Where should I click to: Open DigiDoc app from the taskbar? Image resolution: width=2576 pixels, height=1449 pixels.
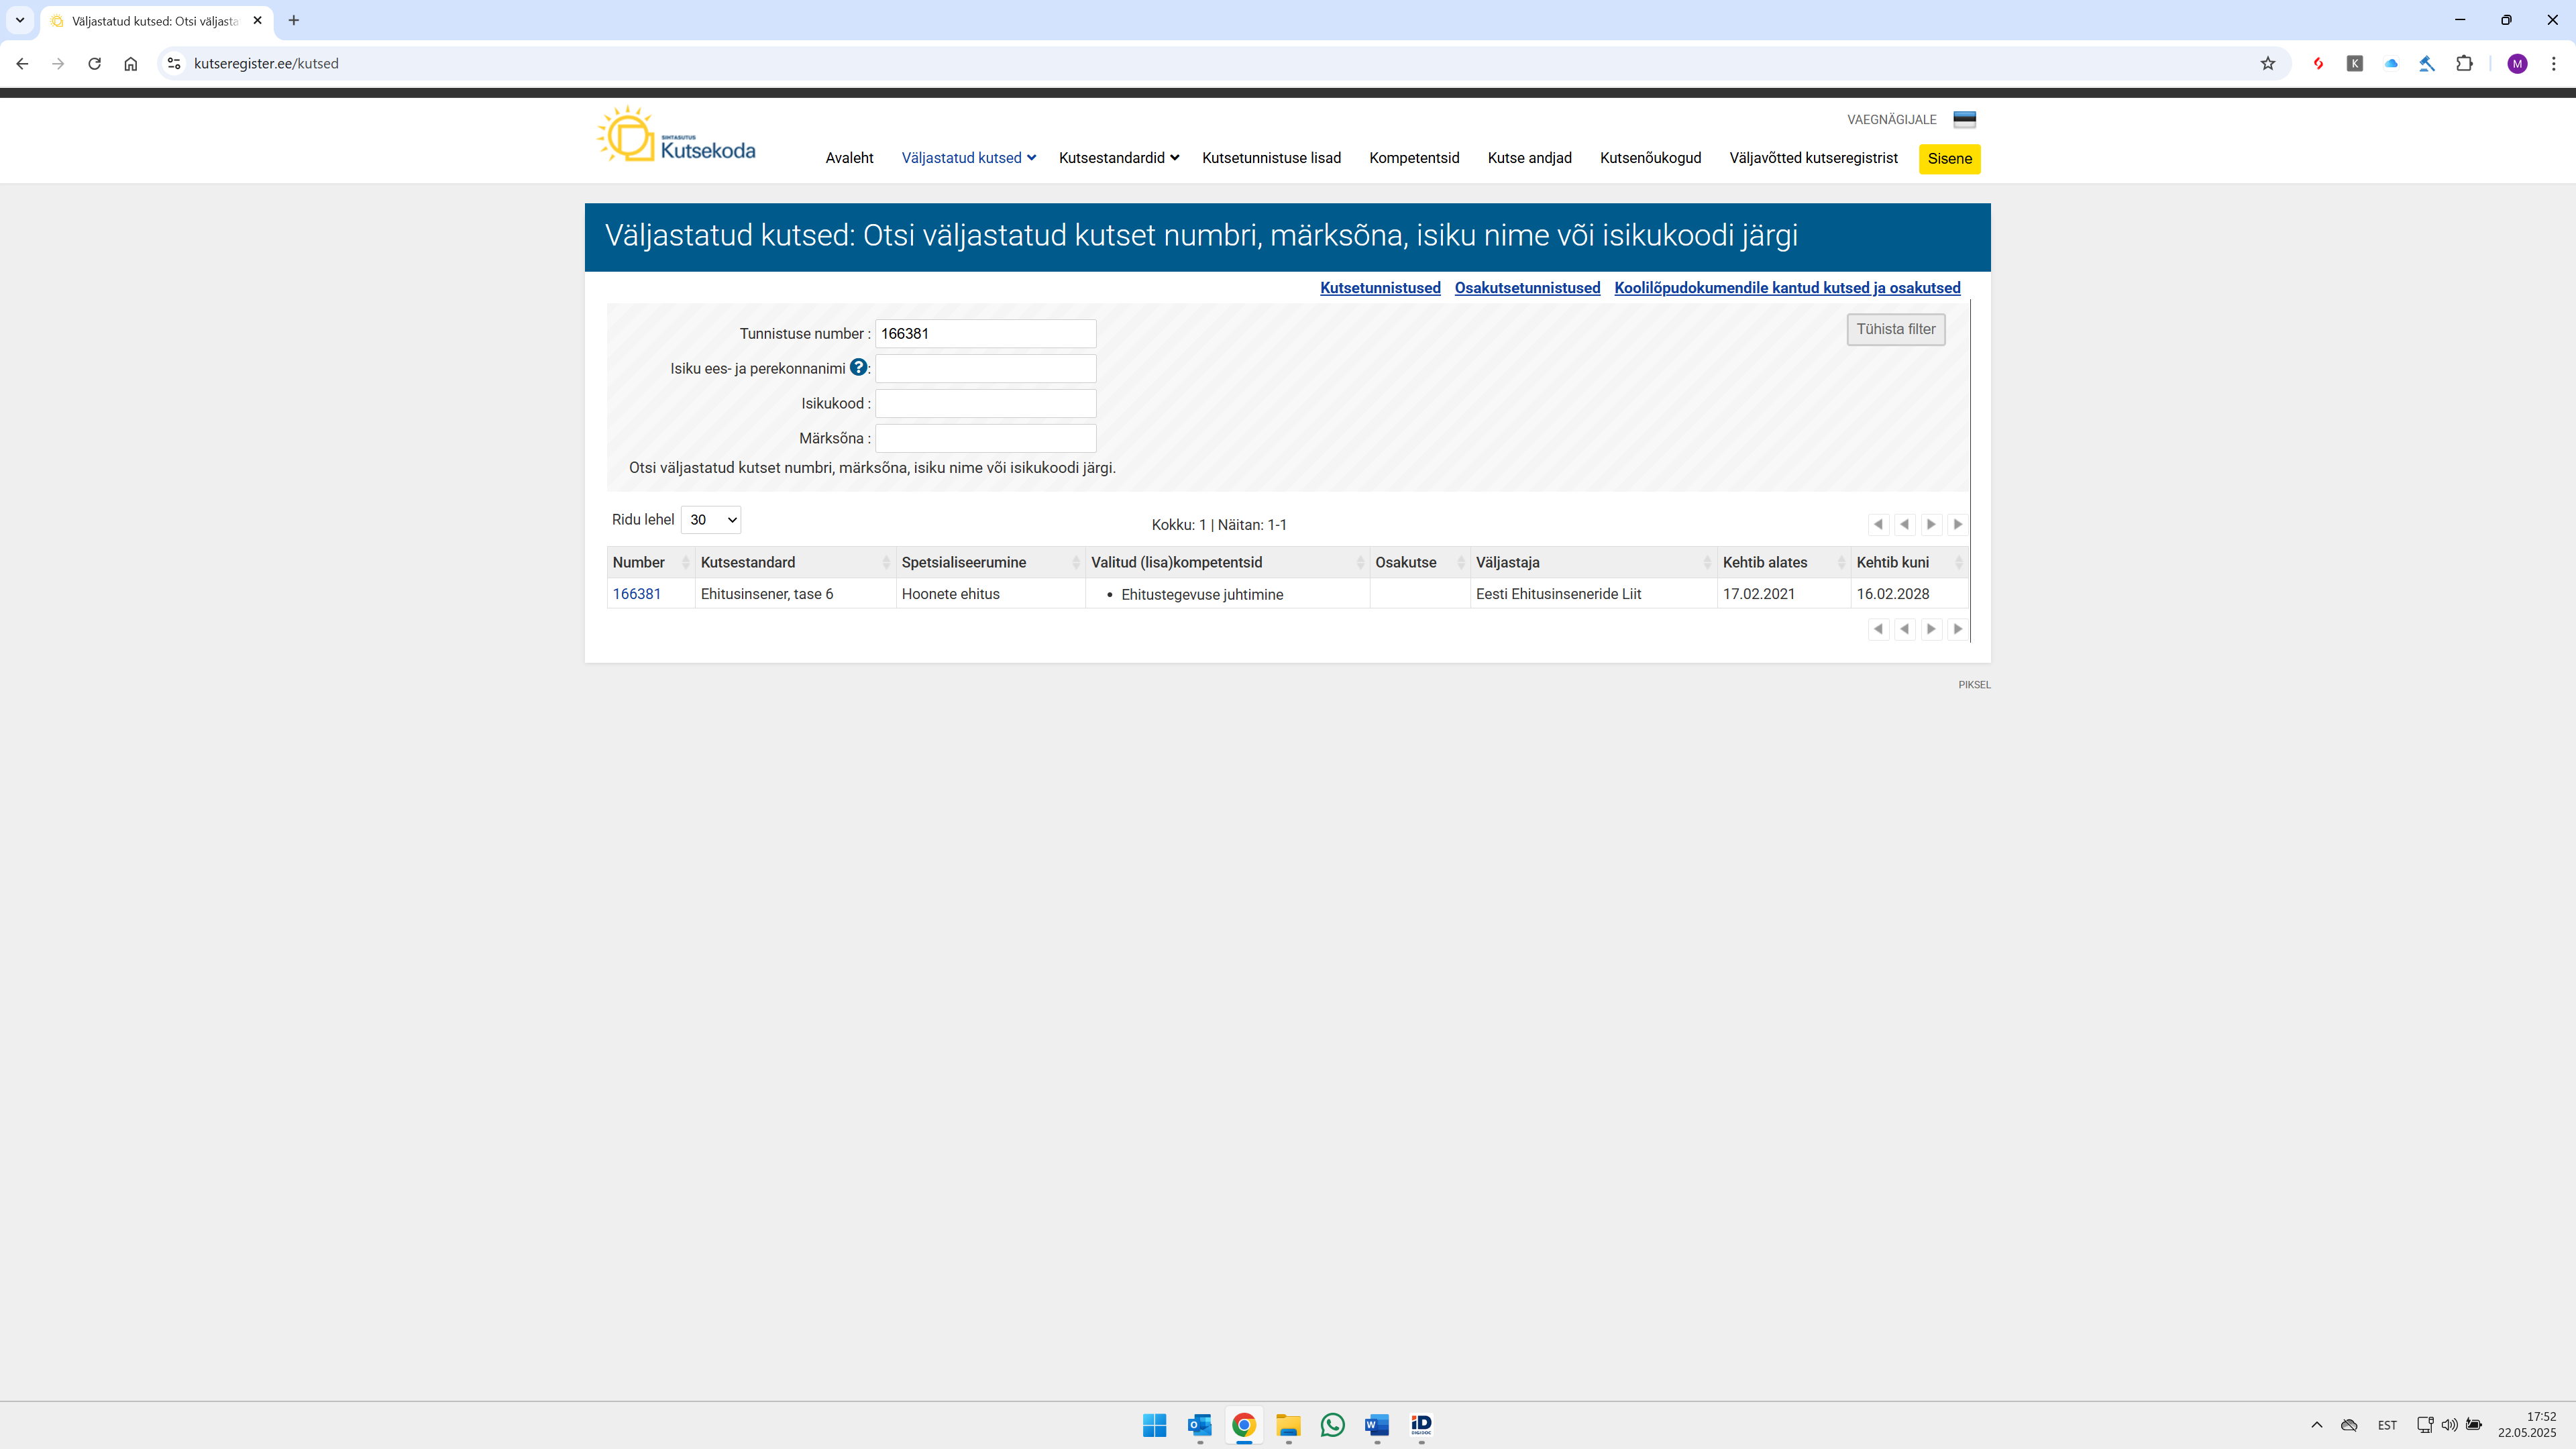(1421, 1425)
